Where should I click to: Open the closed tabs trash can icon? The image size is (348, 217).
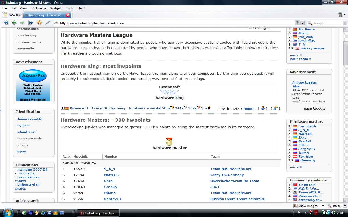pos(340,15)
